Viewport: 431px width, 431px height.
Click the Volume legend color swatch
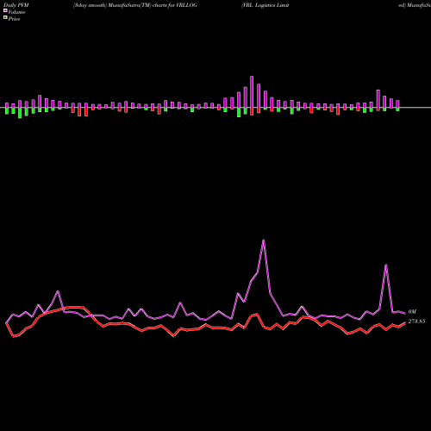click(x=5, y=10)
